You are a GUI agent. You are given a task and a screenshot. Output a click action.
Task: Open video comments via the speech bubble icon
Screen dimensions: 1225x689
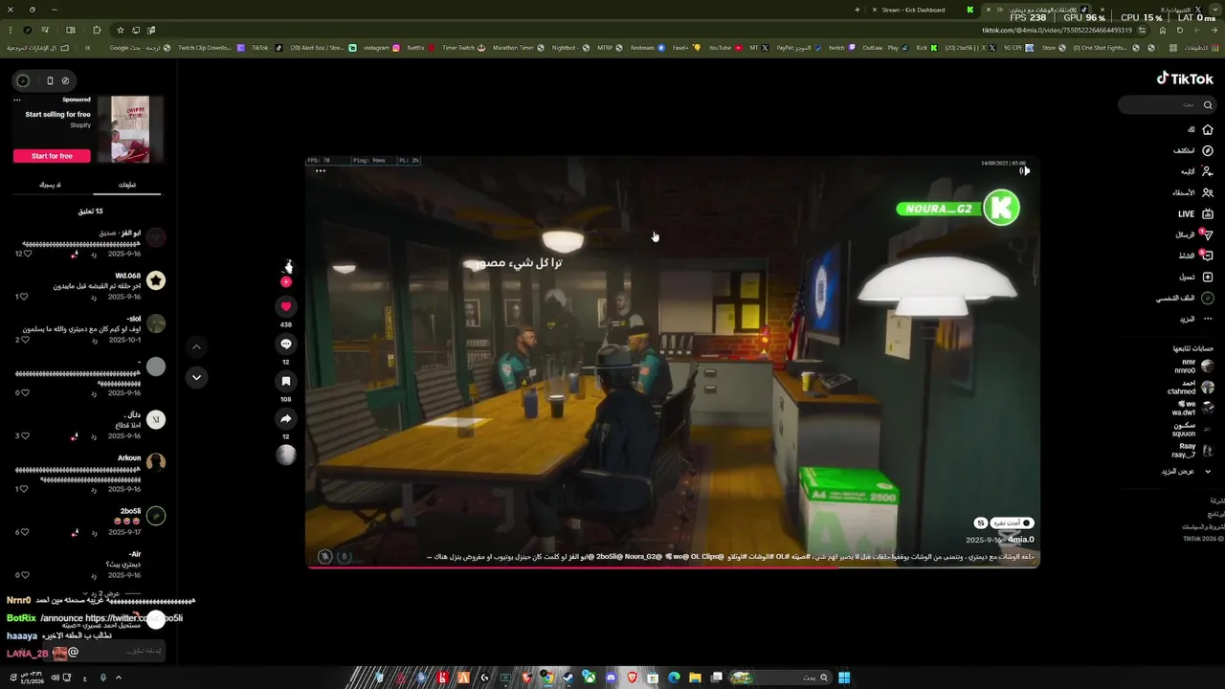(285, 344)
